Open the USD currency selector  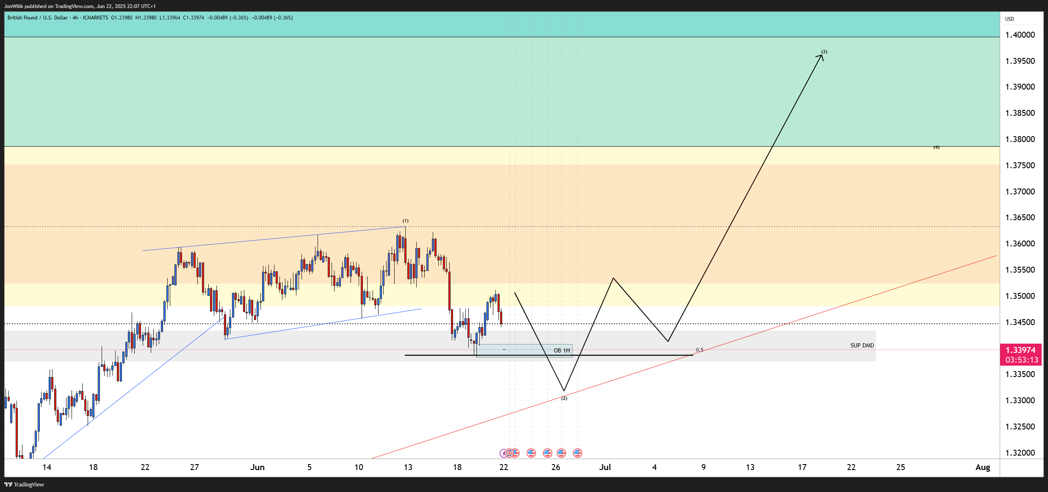click(1022, 19)
